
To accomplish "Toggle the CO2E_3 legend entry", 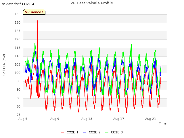I will click(114, 132).
